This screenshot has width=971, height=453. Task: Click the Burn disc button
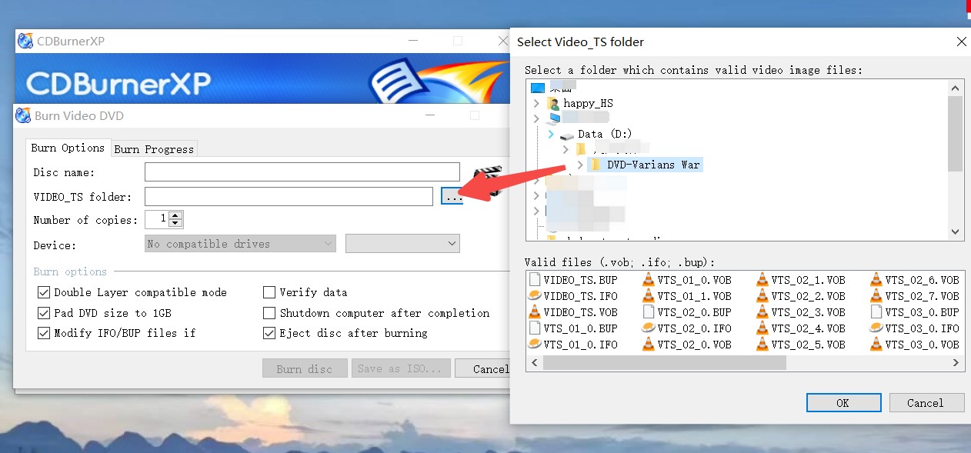coord(305,368)
